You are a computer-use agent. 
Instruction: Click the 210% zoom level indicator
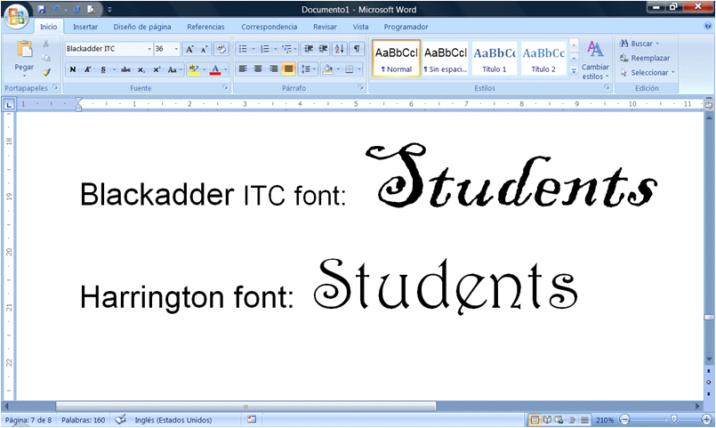click(605, 420)
